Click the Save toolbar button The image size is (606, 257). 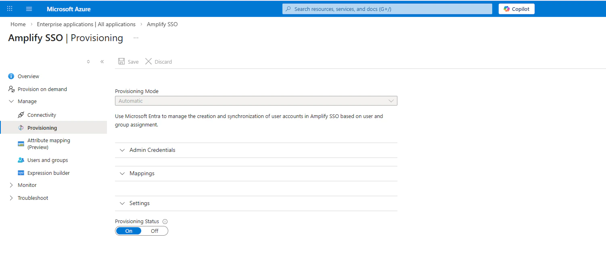pyautogui.click(x=128, y=62)
